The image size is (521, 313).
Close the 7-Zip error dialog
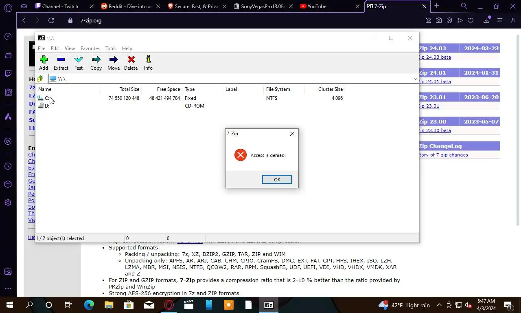tap(292, 134)
